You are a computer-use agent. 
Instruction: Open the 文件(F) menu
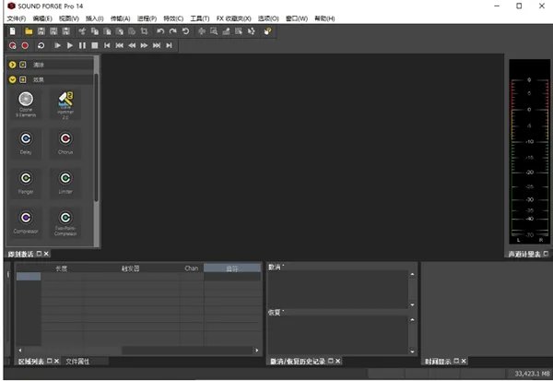coord(17,18)
